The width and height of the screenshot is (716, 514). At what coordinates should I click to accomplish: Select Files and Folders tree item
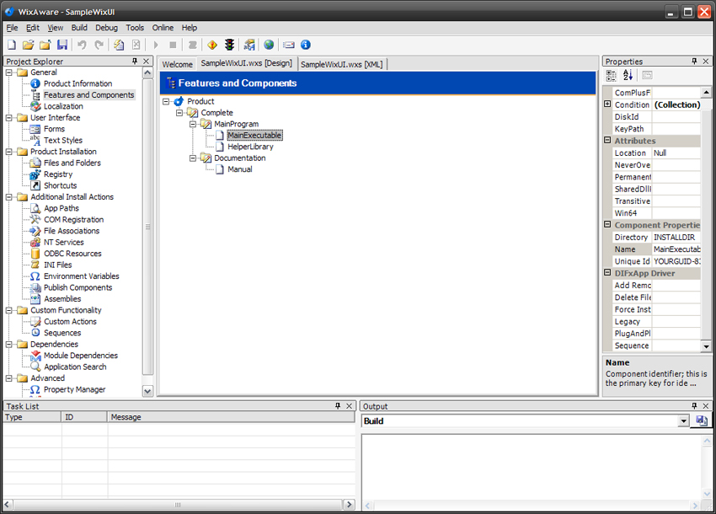click(x=72, y=163)
